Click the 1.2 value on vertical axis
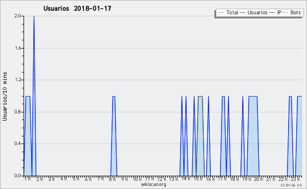The width and height of the screenshot is (307, 189). [18, 80]
